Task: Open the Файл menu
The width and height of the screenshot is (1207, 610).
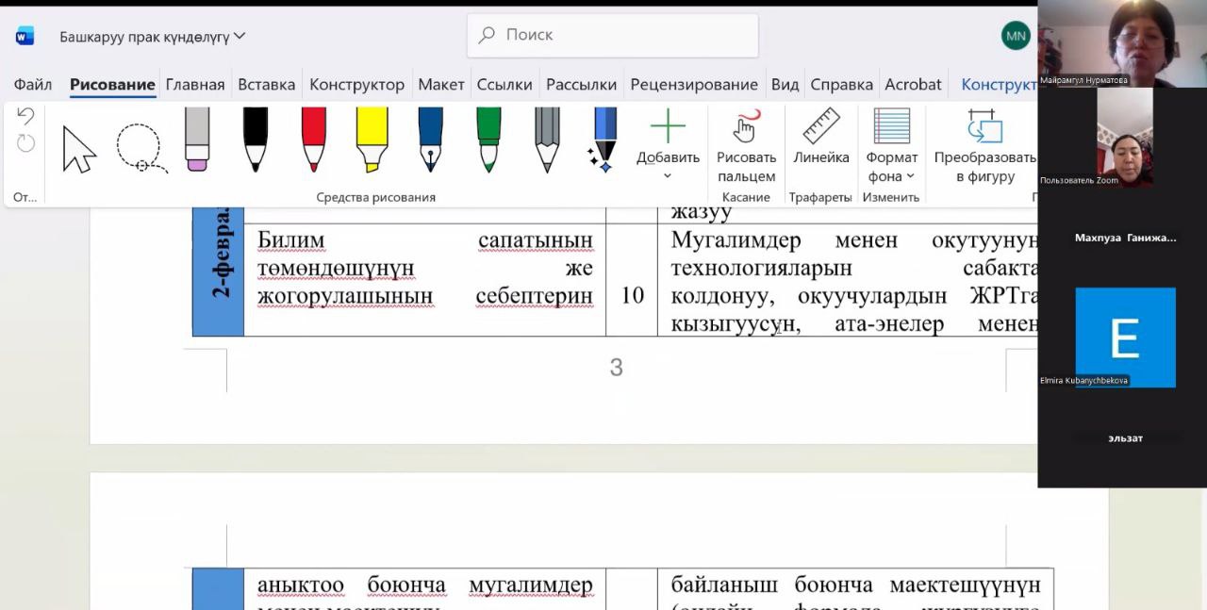Action: click(x=33, y=85)
